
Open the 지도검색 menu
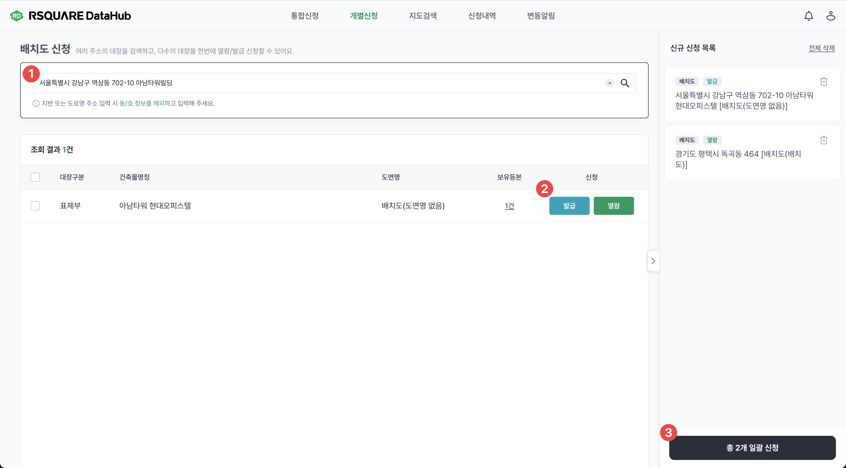(x=423, y=16)
